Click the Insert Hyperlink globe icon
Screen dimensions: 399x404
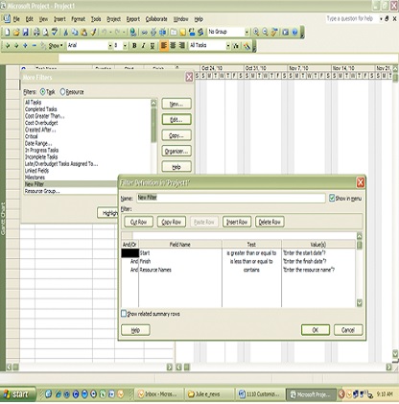click(x=133, y=32)
